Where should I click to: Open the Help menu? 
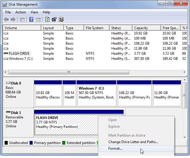pyautogui.click(x=46, y=12)
